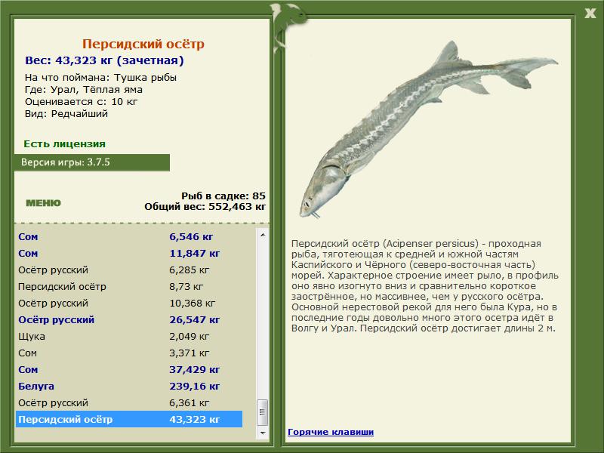Viewport: 604px width, 453px height.
Task: Click the На что поймана: Тушка рыбы line
Action: [x=100, y=78]
